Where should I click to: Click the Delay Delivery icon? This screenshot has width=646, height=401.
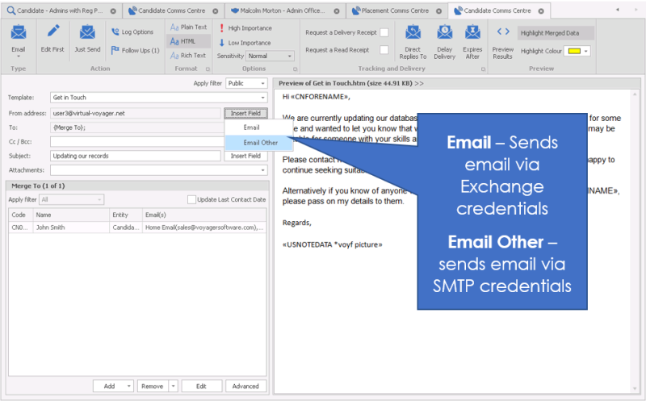pyautogui.click(x=444, y=33)
